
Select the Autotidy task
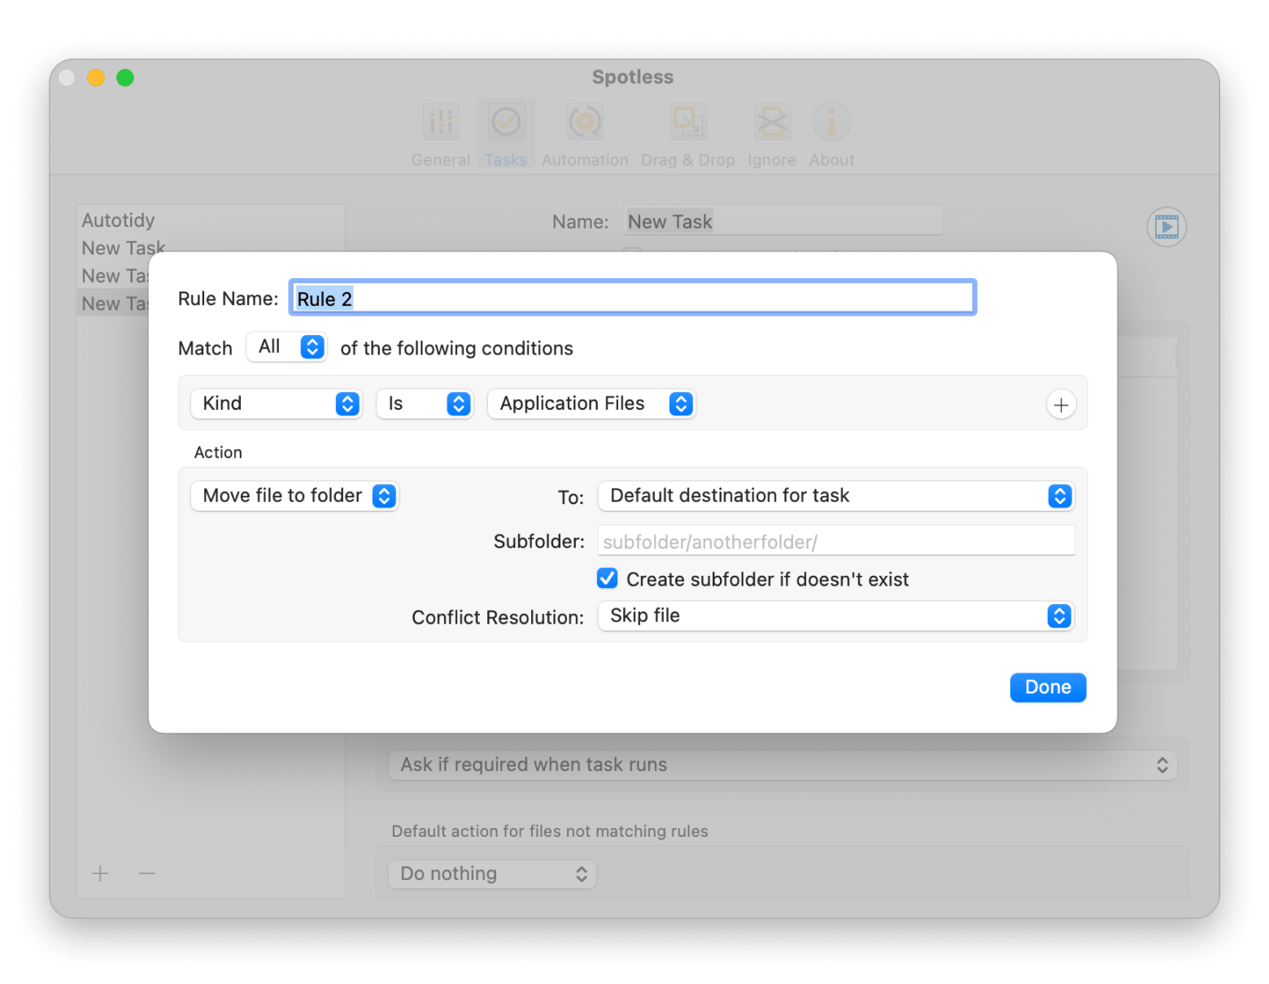pyautogui.click(x=118, y=220)
